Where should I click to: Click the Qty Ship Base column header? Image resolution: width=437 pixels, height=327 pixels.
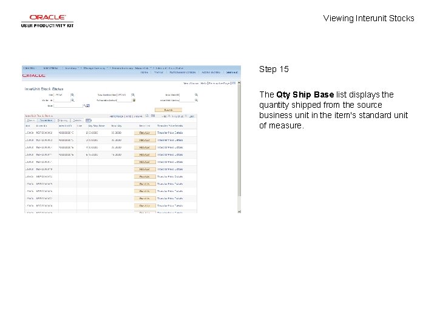click(x=97, y=126)
